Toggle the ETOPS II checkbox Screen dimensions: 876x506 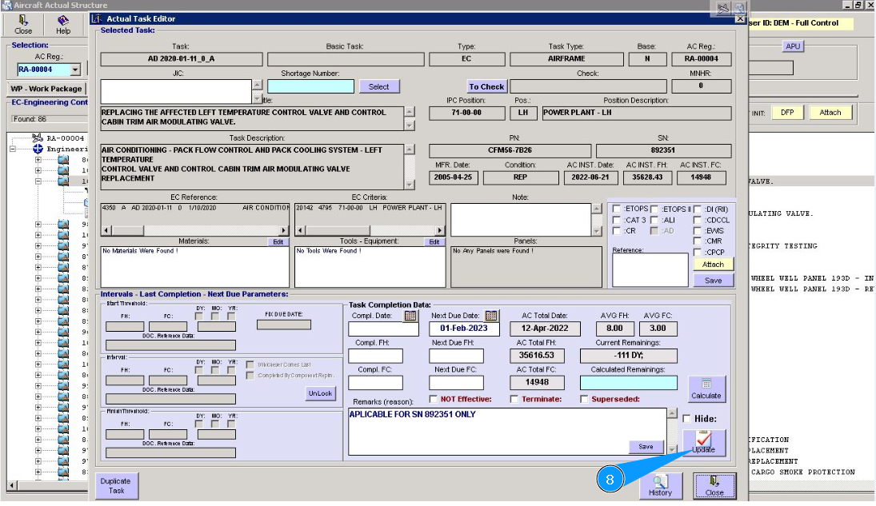[654, 209]
